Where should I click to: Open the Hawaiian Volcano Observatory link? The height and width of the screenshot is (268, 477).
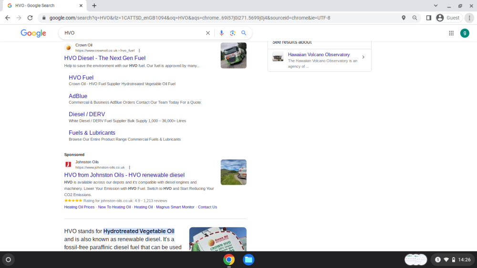pos(319,55)
